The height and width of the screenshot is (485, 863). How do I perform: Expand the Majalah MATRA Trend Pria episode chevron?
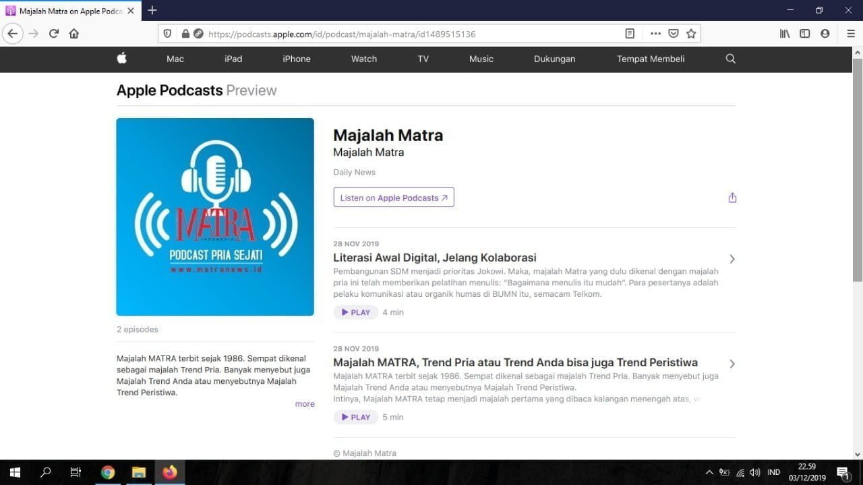coord(732,364)
